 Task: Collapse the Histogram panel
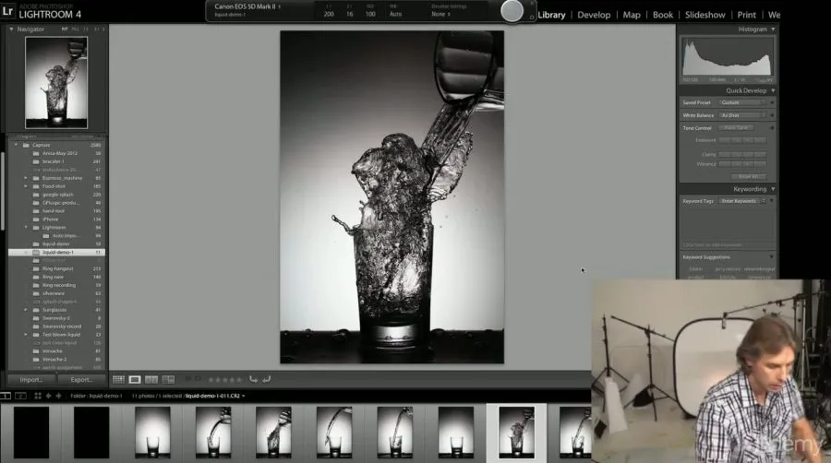coord(773,30)
